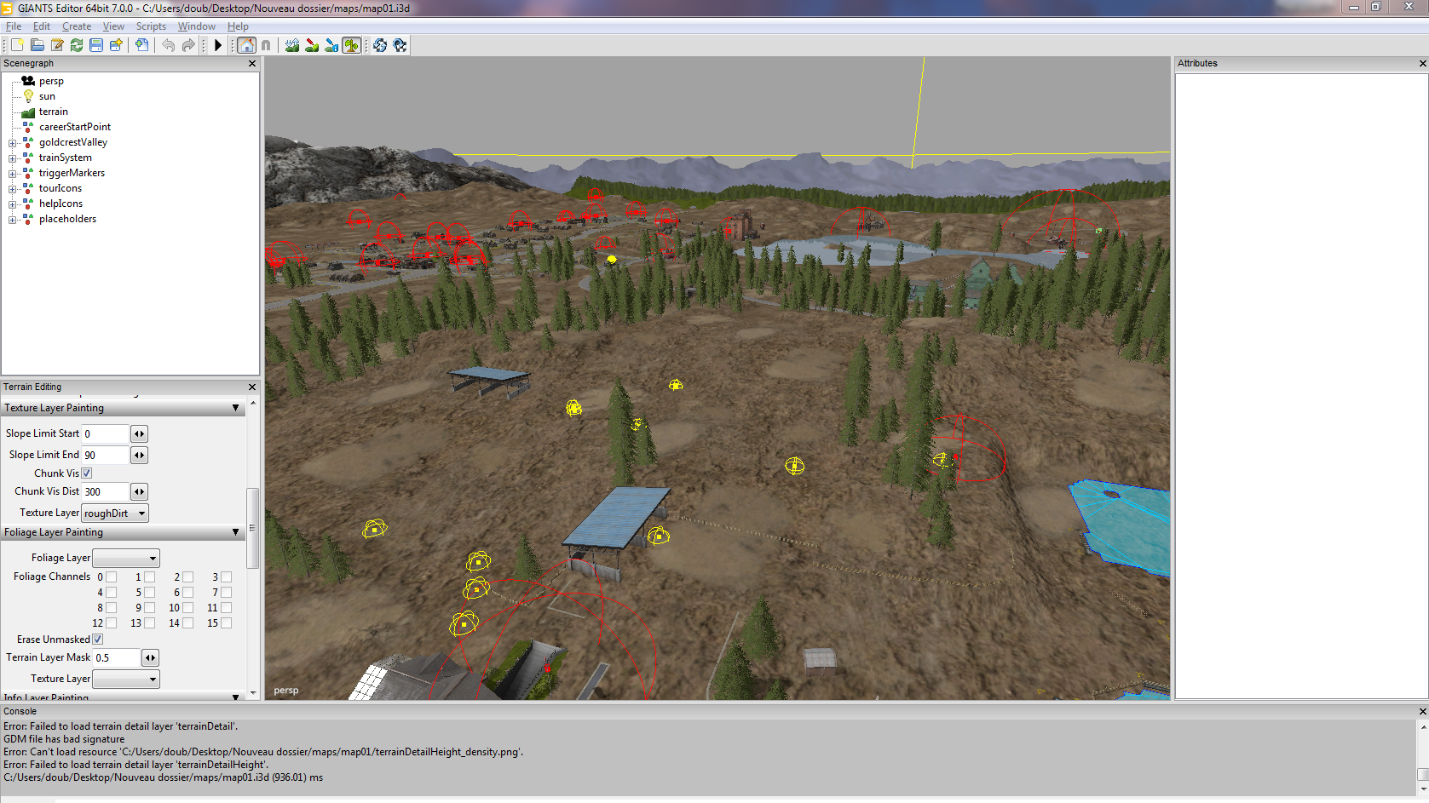
Task: Reload the scene with green arrows icon
Action: [x=77, y=45]
